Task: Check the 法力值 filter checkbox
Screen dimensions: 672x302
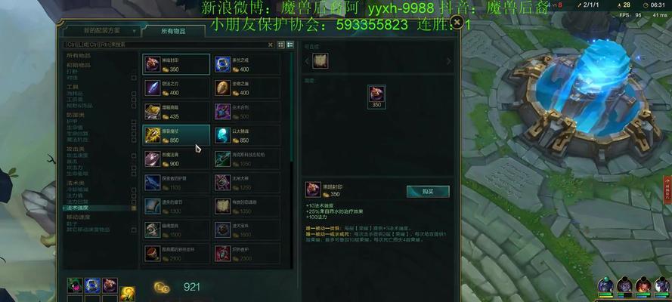Action: (x=134, y=196)
